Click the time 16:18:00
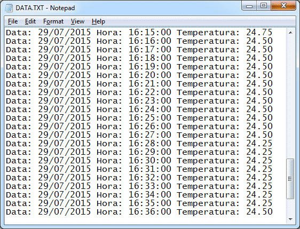This screenshot has width=300, height=229. 150,58
